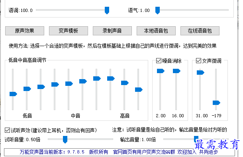Image resolution: width=243 pixels, height=157 pixels.
Task: Click the tenth (last) equalizer band handle
Action: pyautogui.click(x=139, y=89)
